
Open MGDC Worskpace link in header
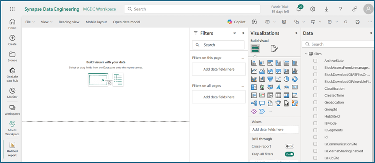tap(100, 9)
